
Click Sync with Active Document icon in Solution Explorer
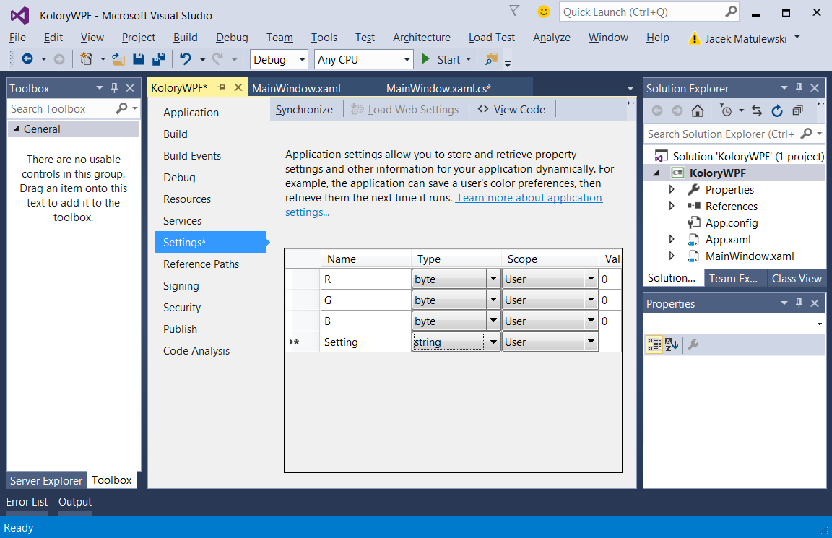[x=757, y=110]
